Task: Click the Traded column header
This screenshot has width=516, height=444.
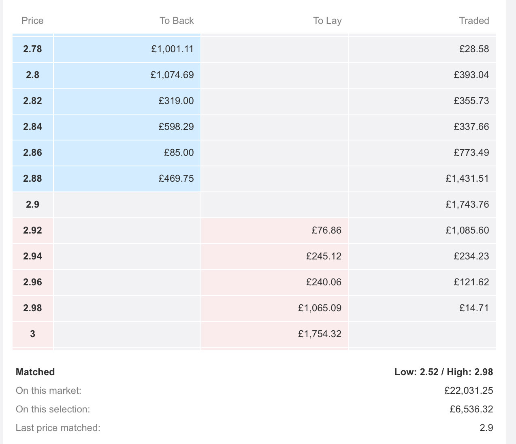Action: 474,21
